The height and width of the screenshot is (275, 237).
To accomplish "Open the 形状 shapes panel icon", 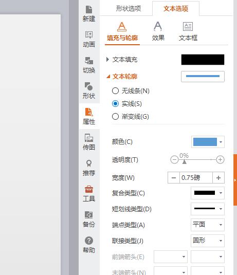I will (89, 90).
